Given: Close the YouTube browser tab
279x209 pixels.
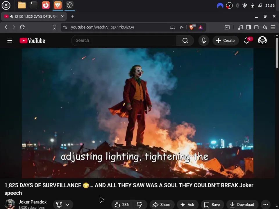Looking at the screenshot, I should pos(62,16).
